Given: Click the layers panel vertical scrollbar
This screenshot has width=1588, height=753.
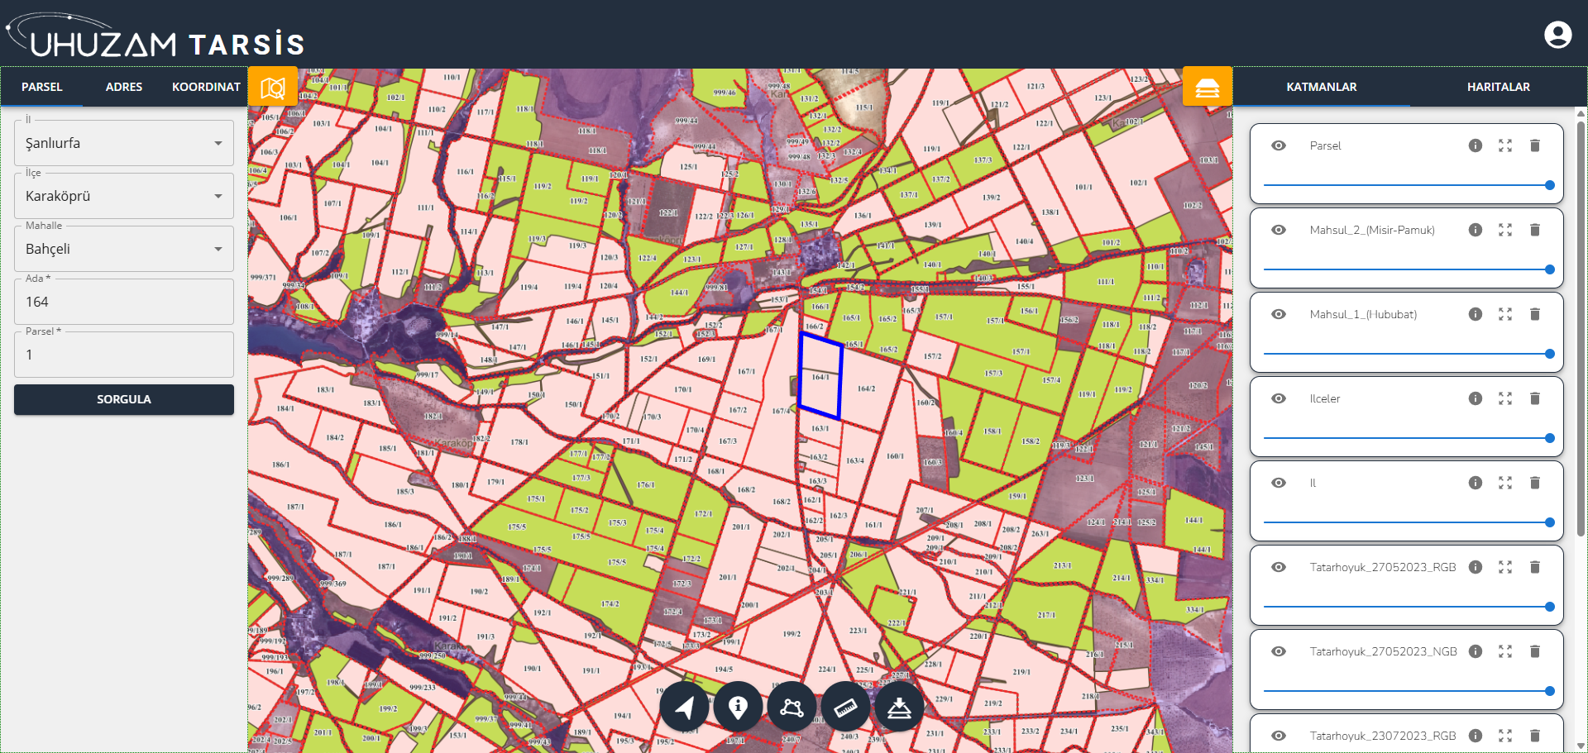Looking at the screenshot, I should coord(1581,329).
